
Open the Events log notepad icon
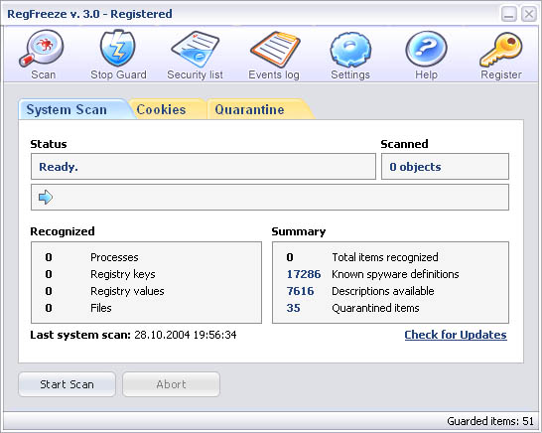275,50
